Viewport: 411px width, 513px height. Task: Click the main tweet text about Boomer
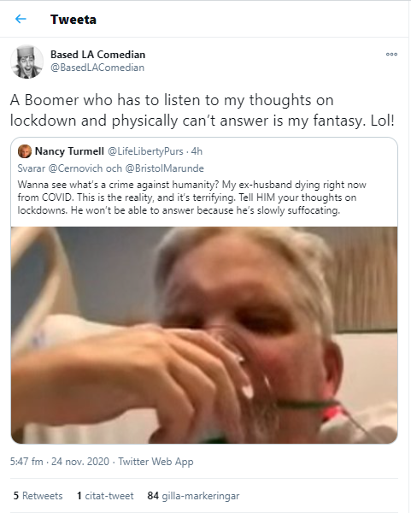pos(202,110)
